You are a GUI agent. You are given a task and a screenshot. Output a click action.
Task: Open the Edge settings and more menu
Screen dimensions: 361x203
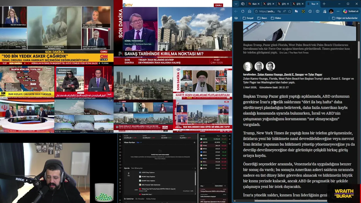point(338,11)
